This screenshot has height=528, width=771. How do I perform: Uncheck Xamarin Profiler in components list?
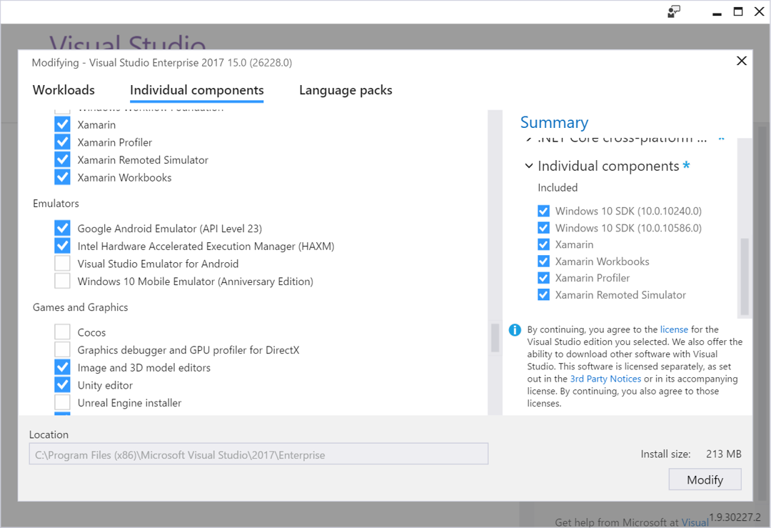(x=62, y=141)
